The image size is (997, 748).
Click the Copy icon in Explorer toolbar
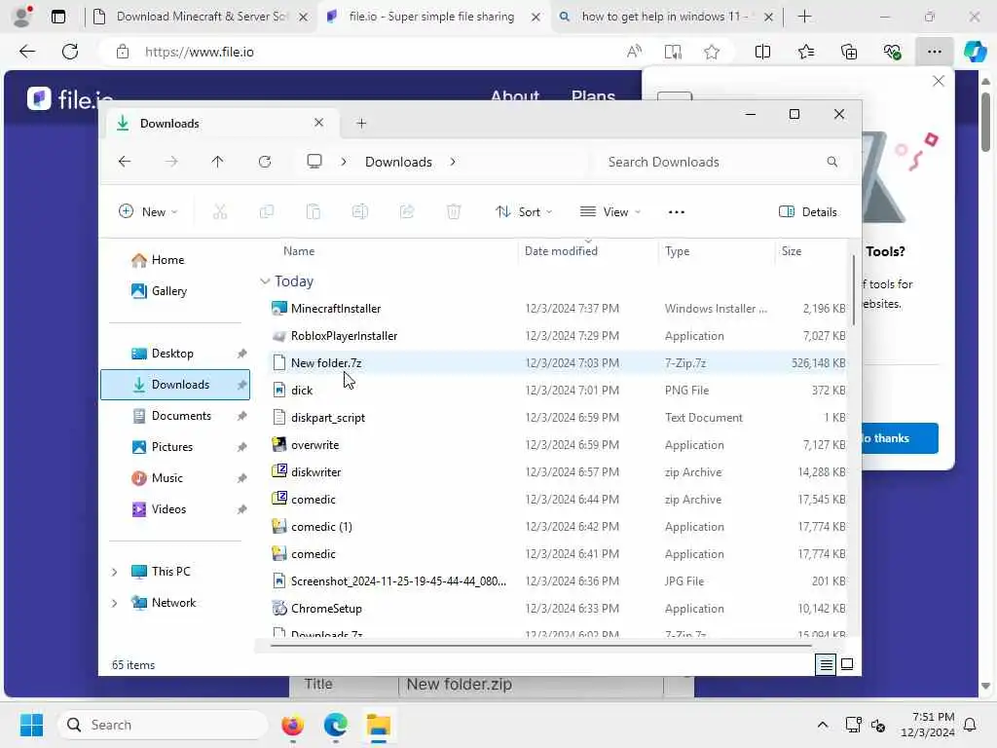click(267, 211)
